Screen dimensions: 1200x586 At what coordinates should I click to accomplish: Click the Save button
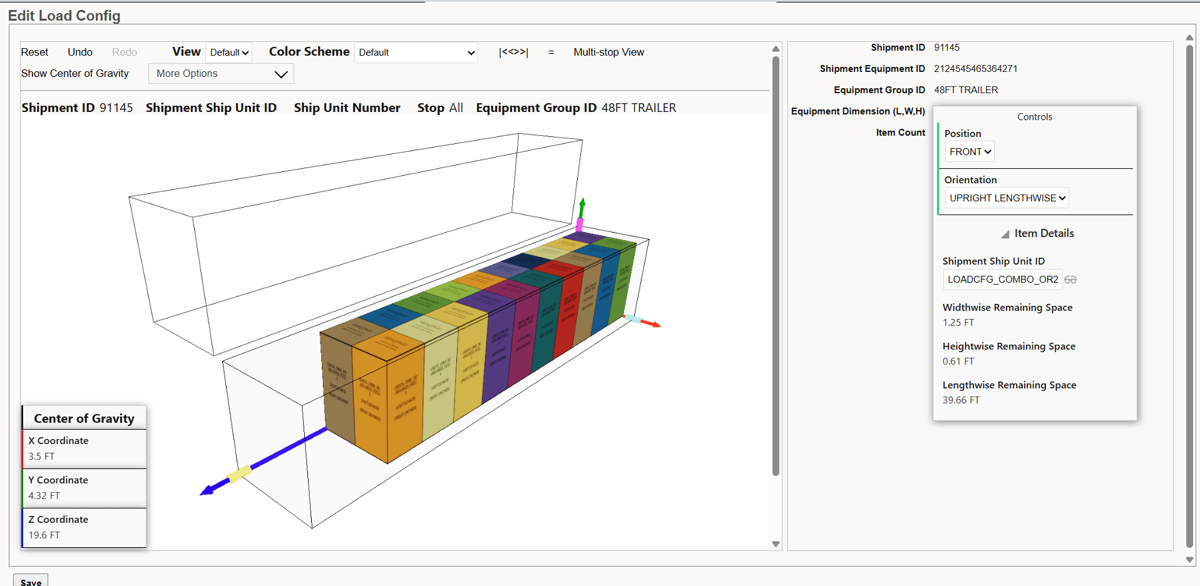tap(31, 581)
